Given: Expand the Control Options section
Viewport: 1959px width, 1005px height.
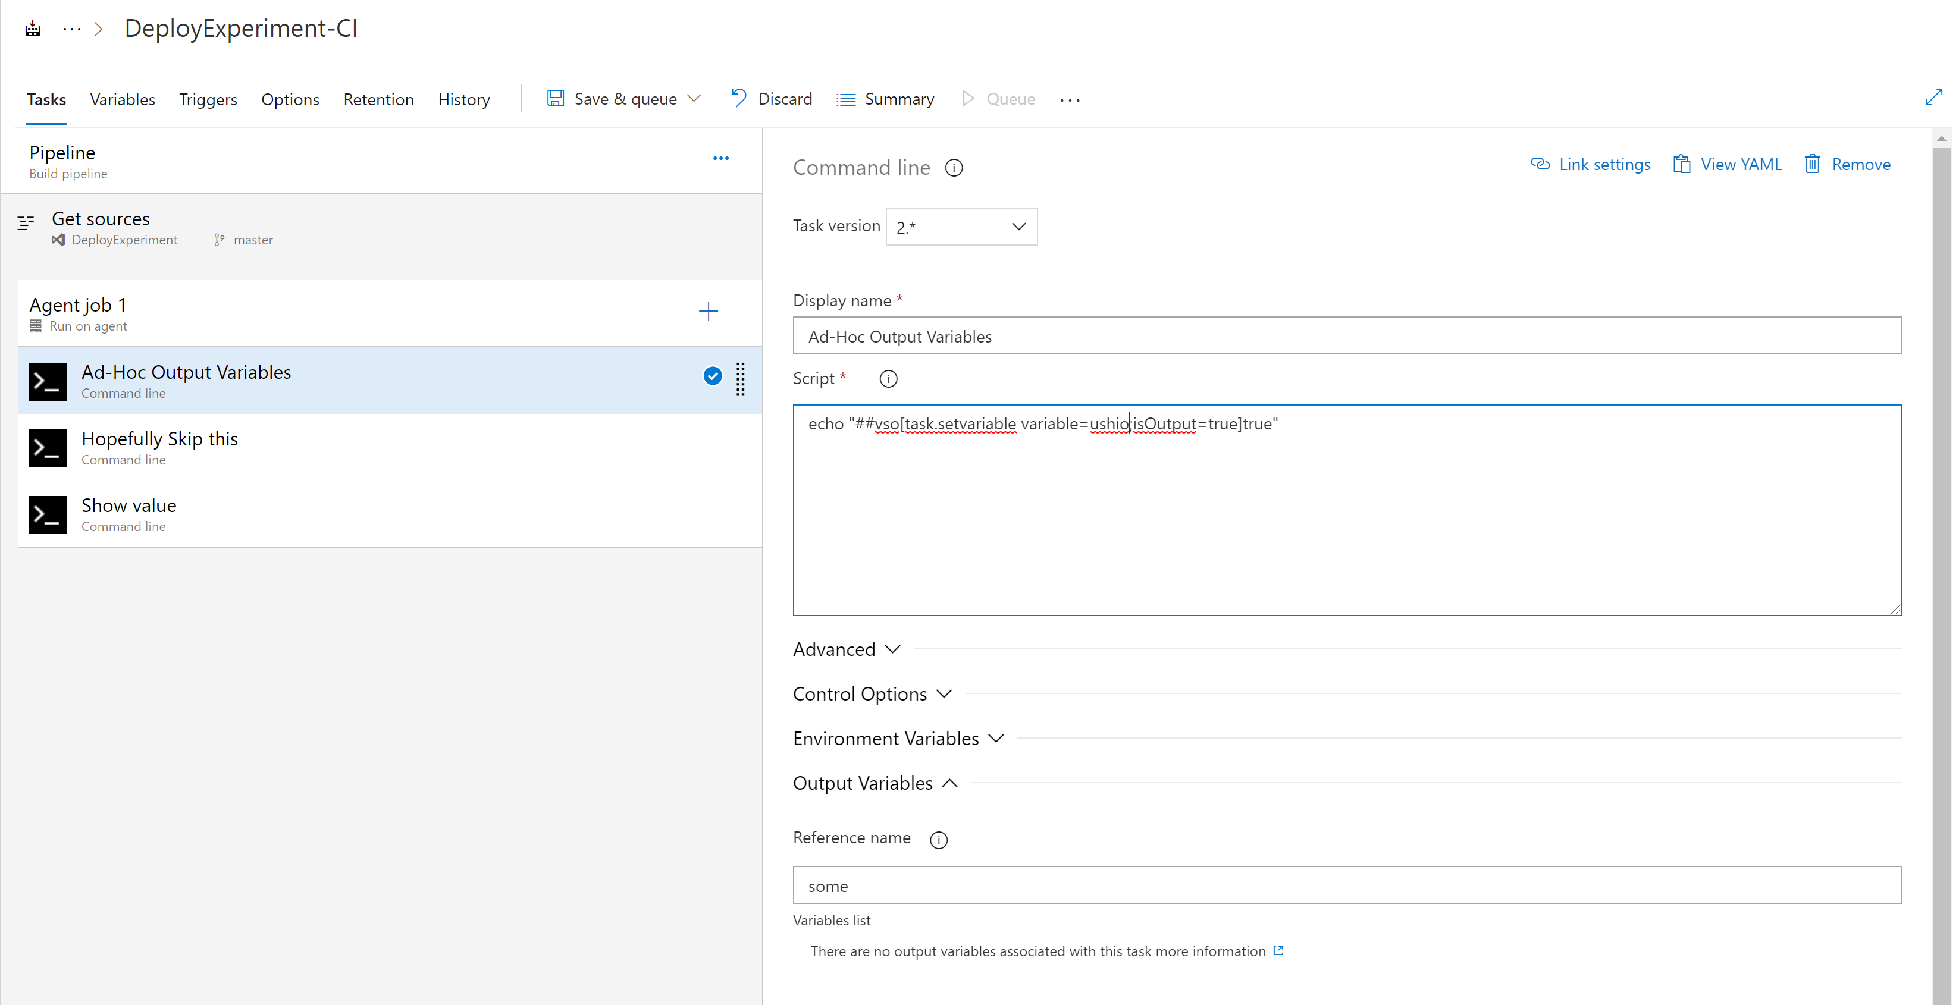Looking at the screenshot, I should 872,694.
